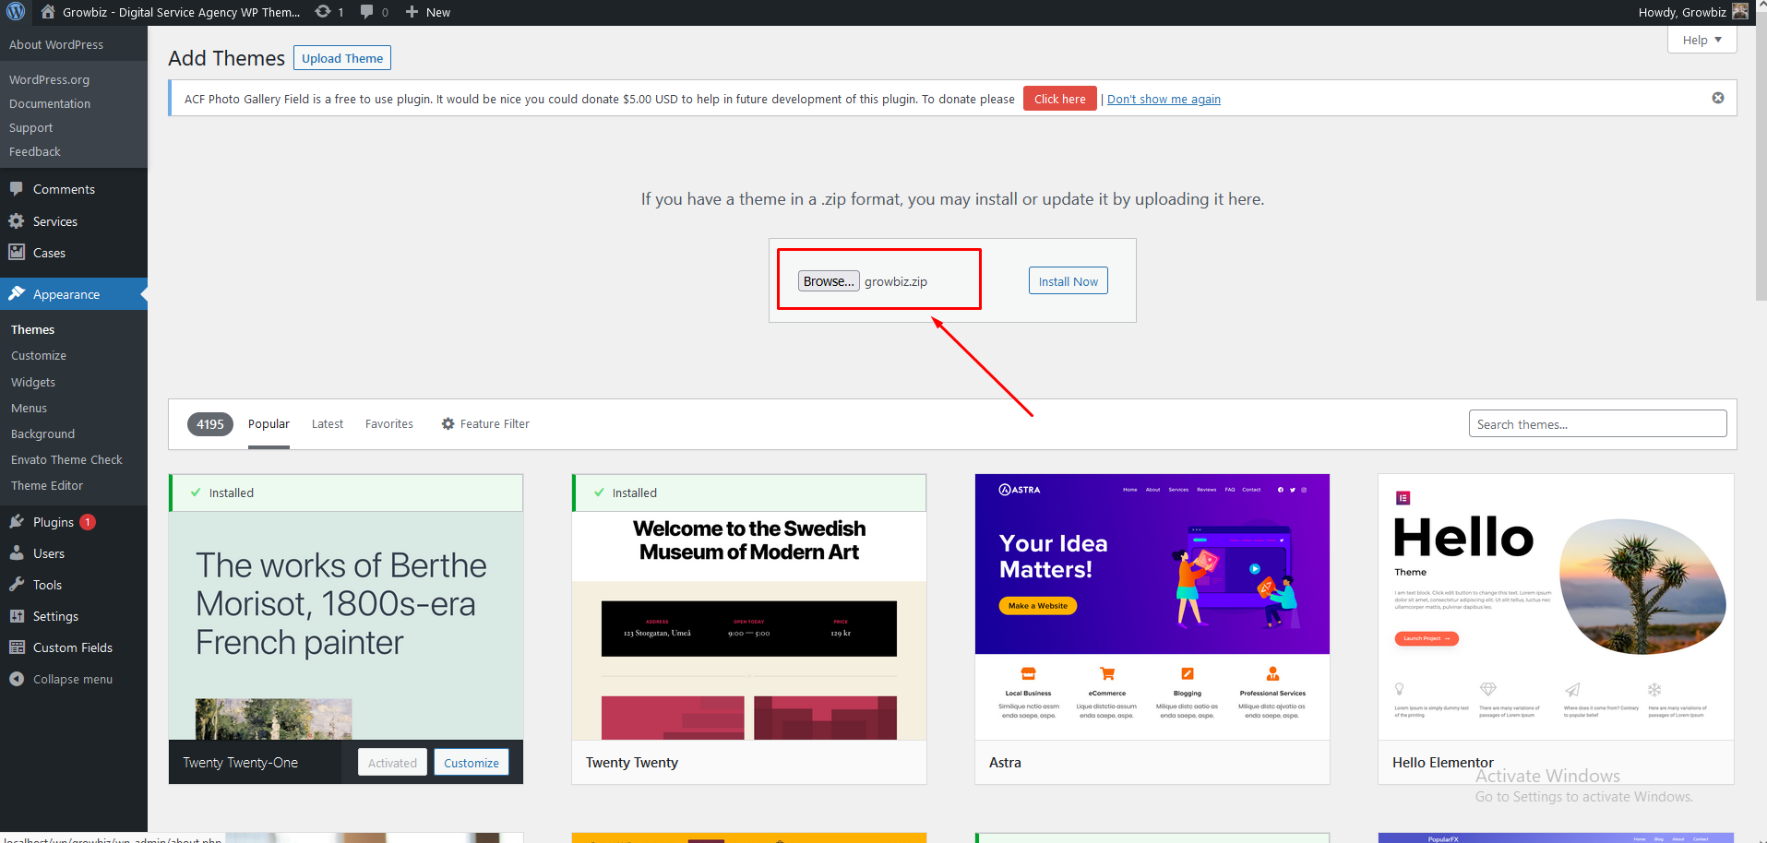Open Widgets submenu item

point(33,383)
